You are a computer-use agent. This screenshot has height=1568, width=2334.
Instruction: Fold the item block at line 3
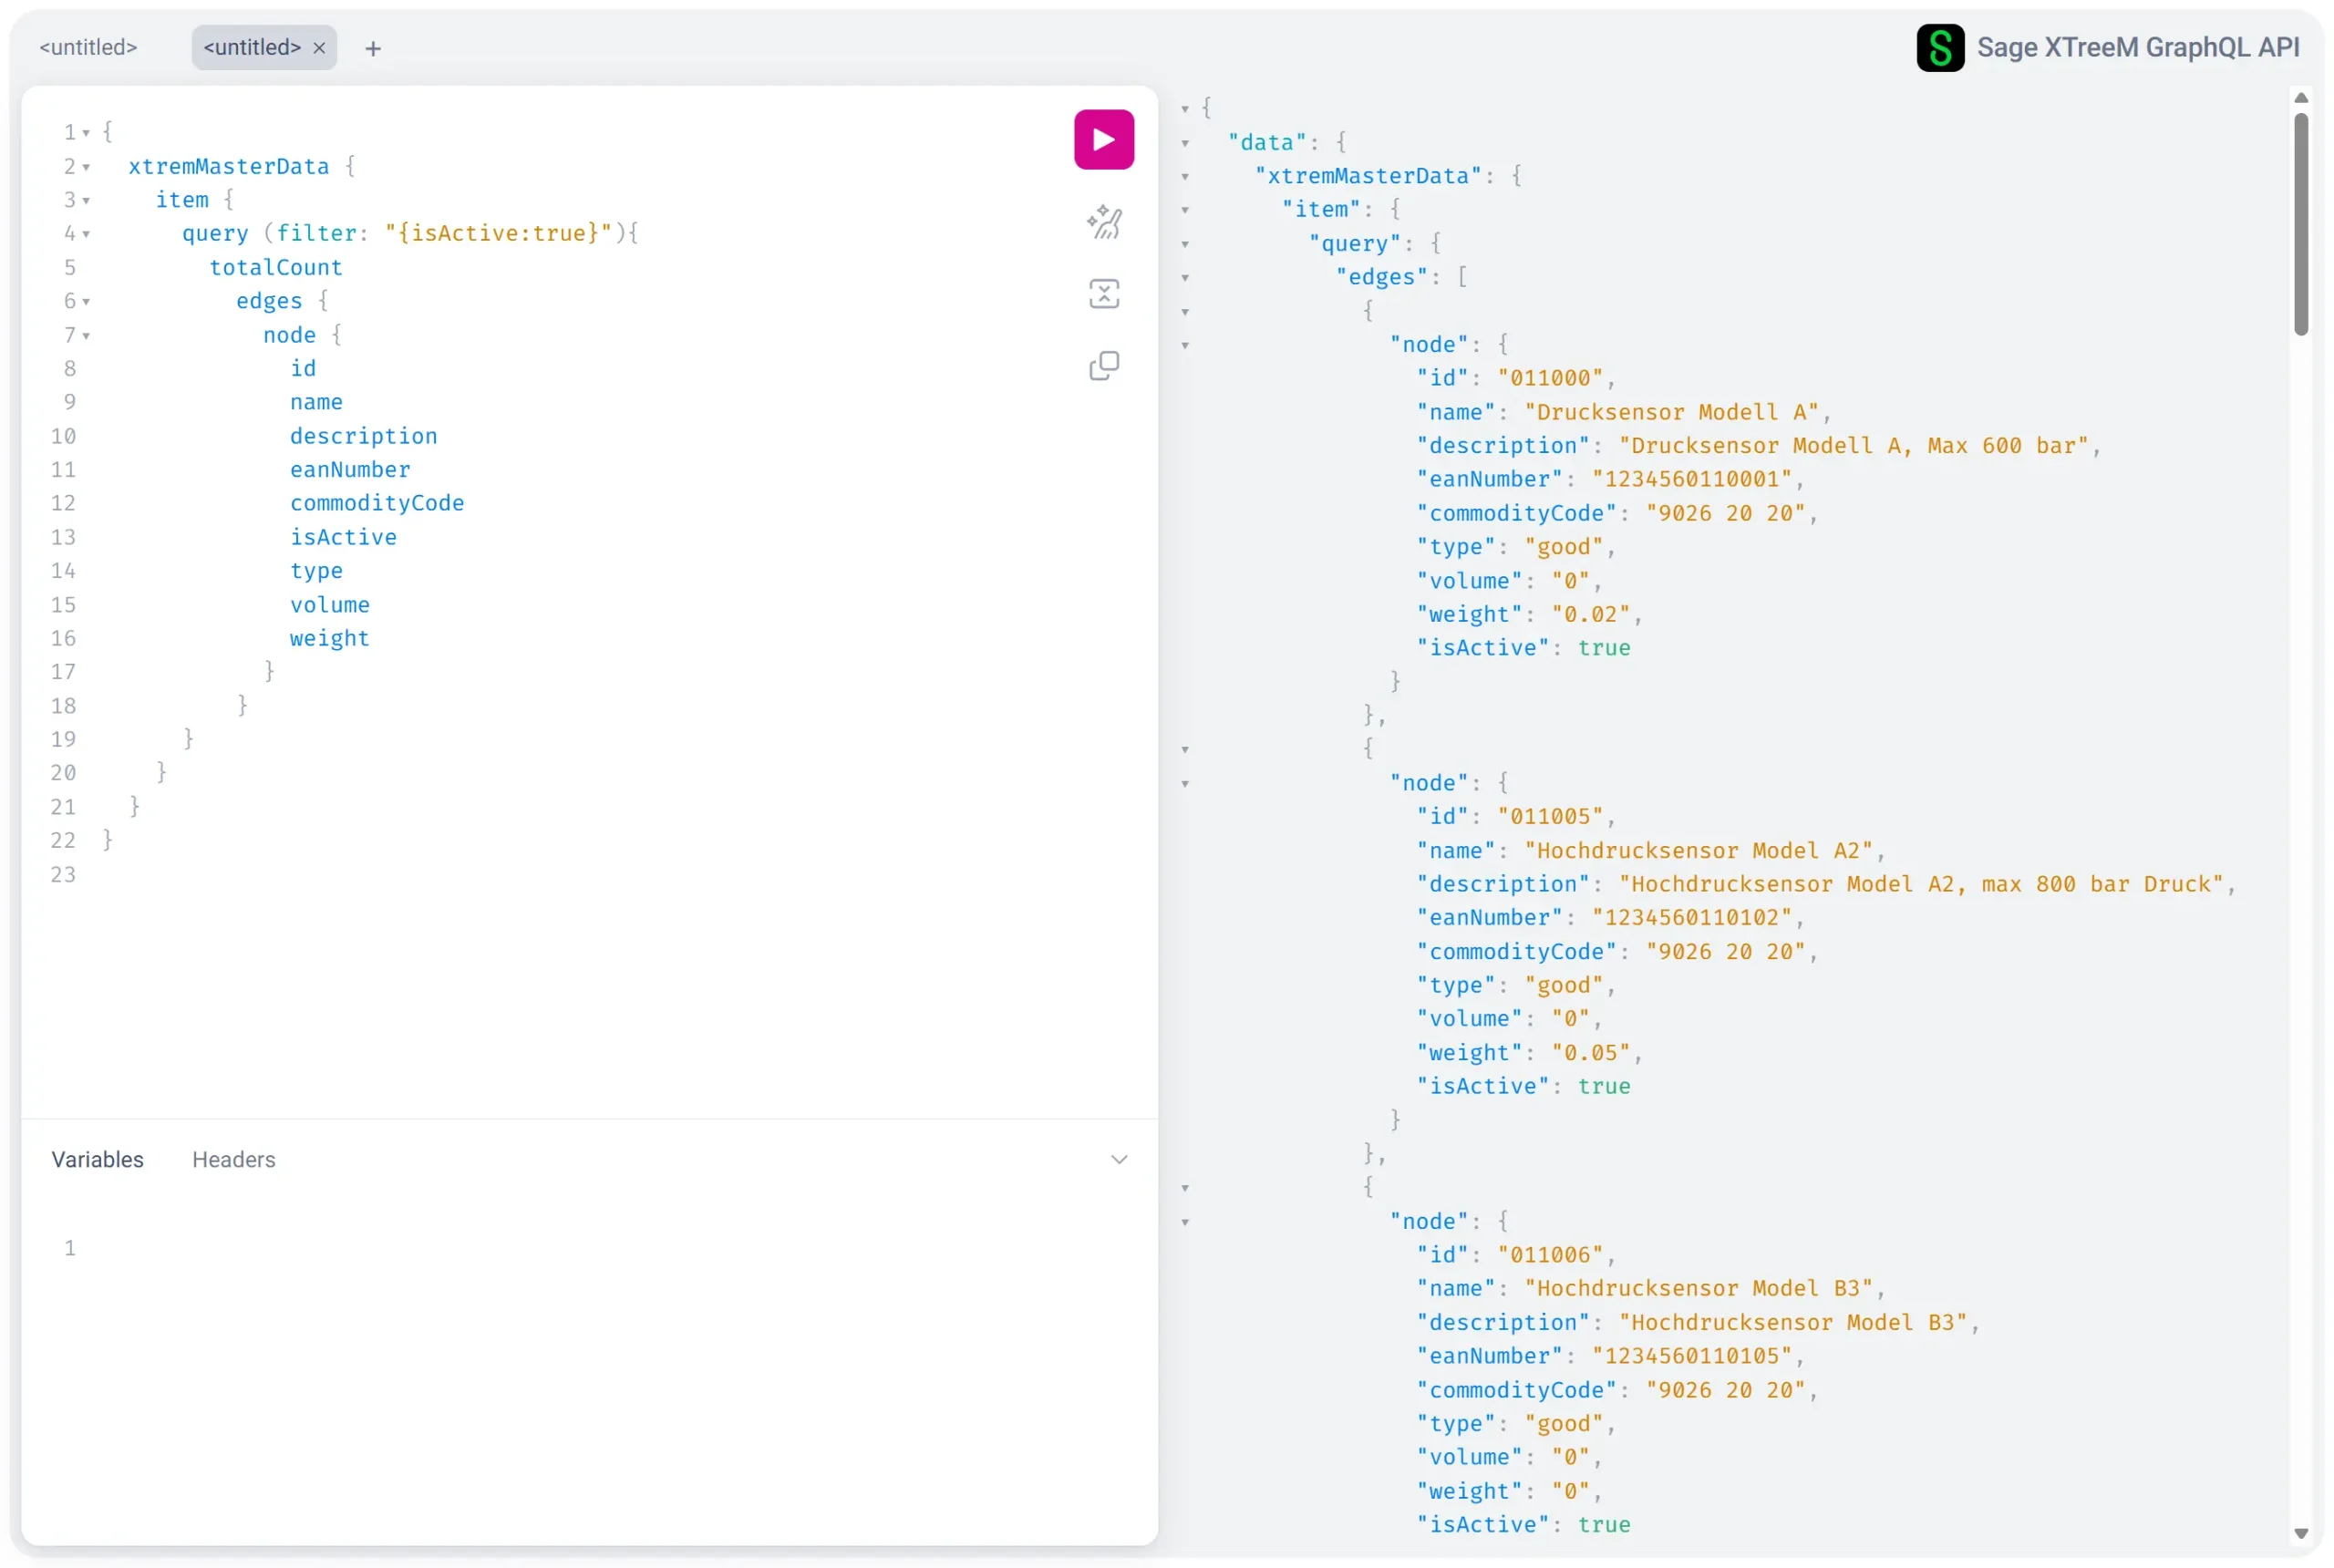[86, 201]
